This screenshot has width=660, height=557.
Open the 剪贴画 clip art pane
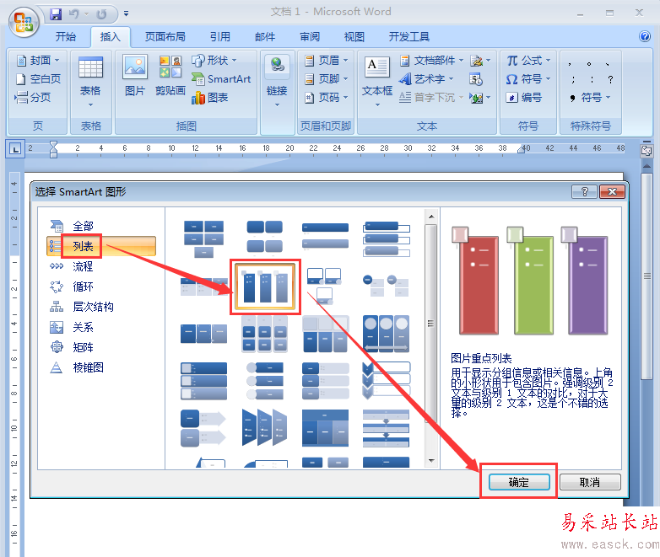pos(170,76)
